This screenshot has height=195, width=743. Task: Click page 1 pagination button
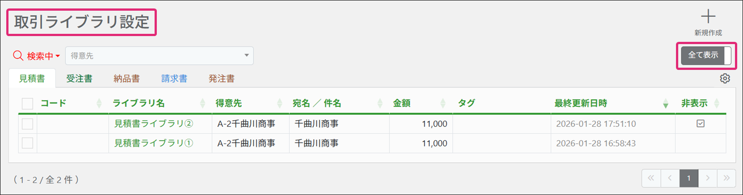pyautogui.click(x=688, y=178)
